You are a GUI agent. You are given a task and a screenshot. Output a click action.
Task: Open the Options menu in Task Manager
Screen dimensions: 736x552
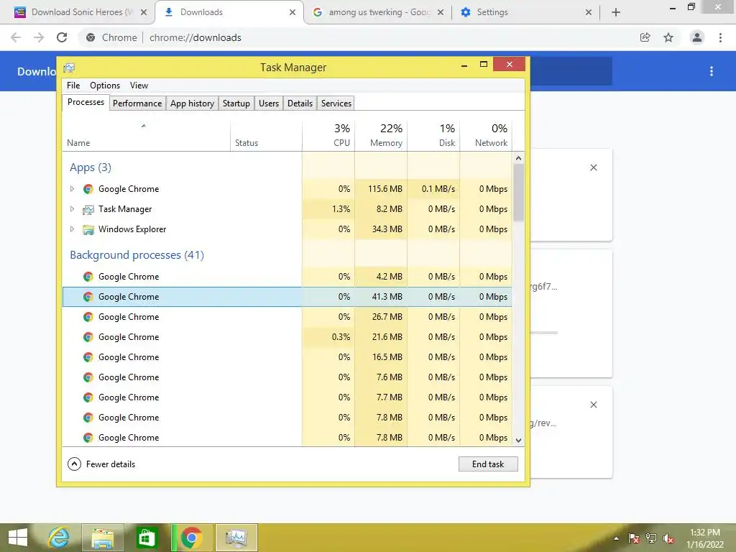[x=105, y=86]
